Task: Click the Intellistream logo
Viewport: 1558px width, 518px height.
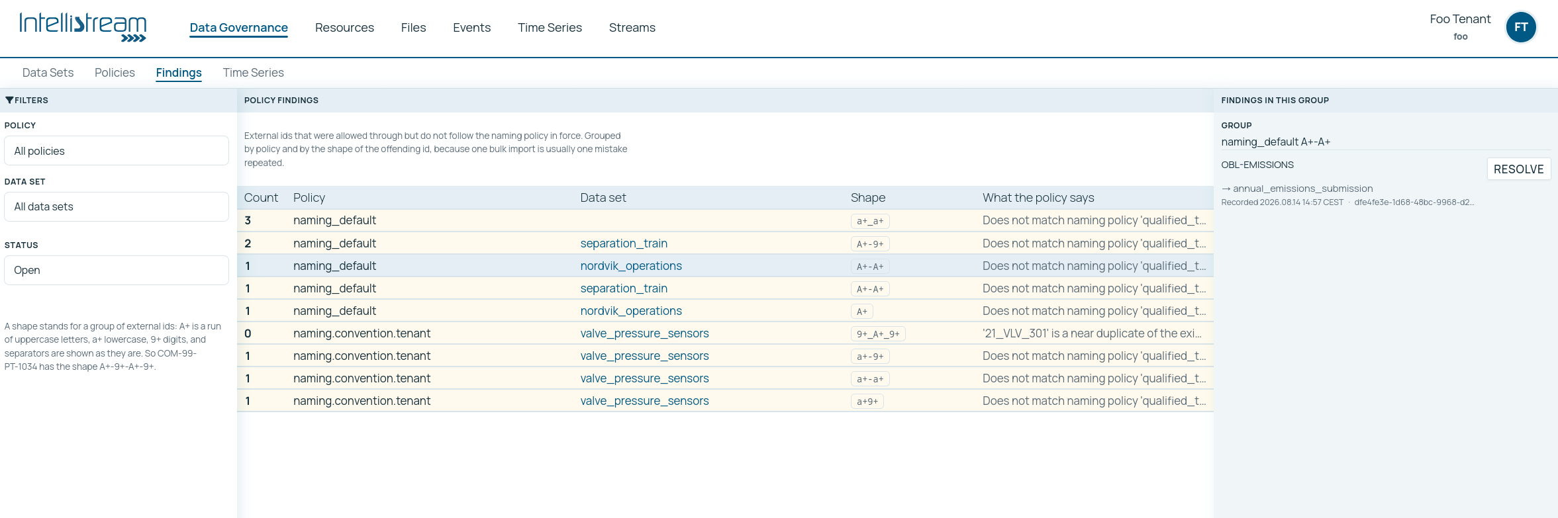Action: point(83,27)
